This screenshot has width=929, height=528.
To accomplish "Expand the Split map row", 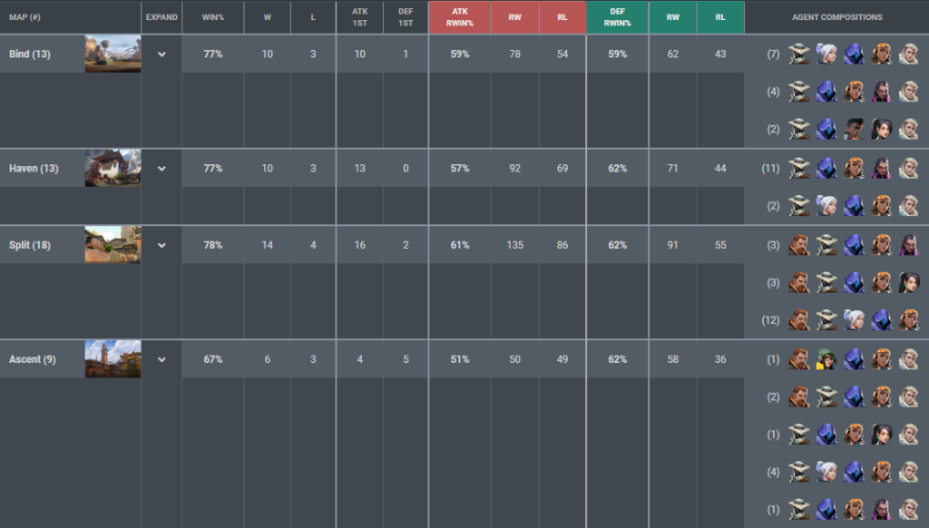I will pos(161,245).
